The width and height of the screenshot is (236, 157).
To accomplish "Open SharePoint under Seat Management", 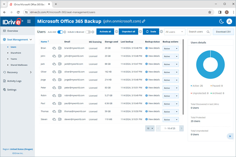I will click(16, 53).
